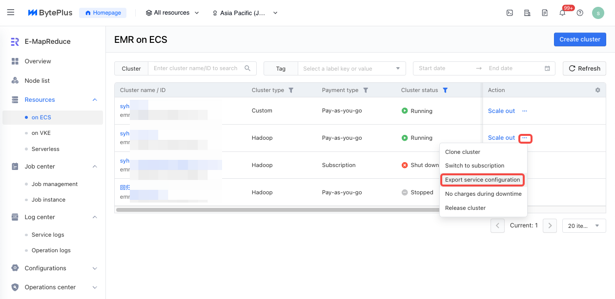
Task: Filter by Payment type column
Action: pos(366,90)
